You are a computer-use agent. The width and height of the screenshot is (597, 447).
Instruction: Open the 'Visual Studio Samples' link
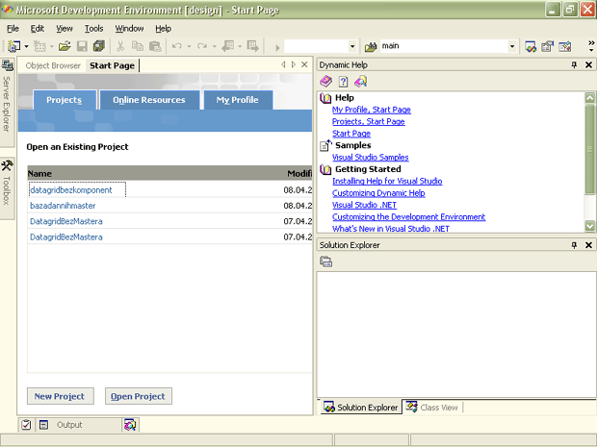tap(370, 158)
